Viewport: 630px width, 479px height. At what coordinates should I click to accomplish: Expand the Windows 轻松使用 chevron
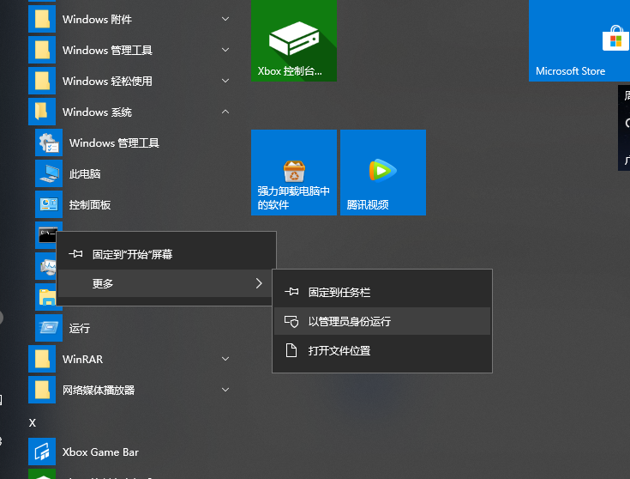click(225, 81)
